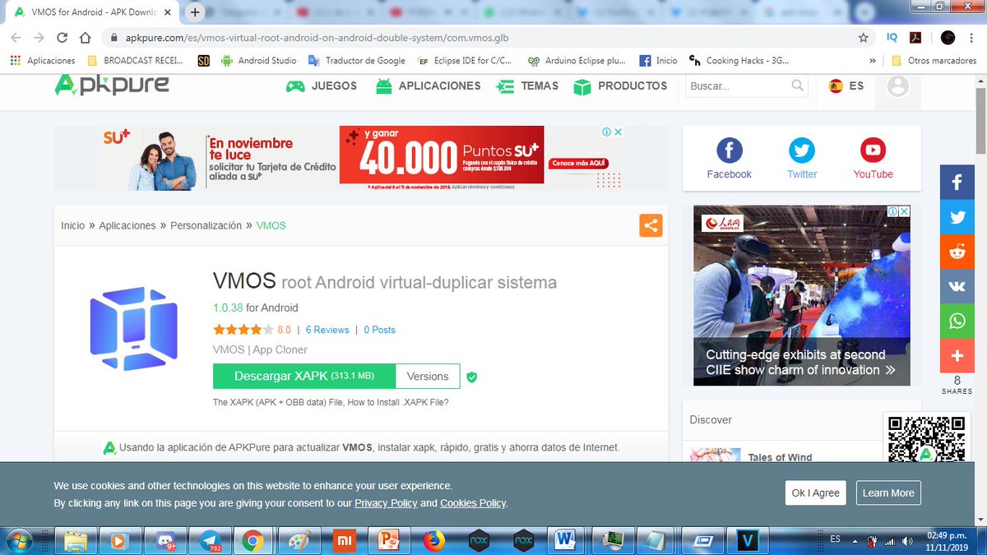
Task: Click the Ok I Agree button
Action: pos(816,493)
